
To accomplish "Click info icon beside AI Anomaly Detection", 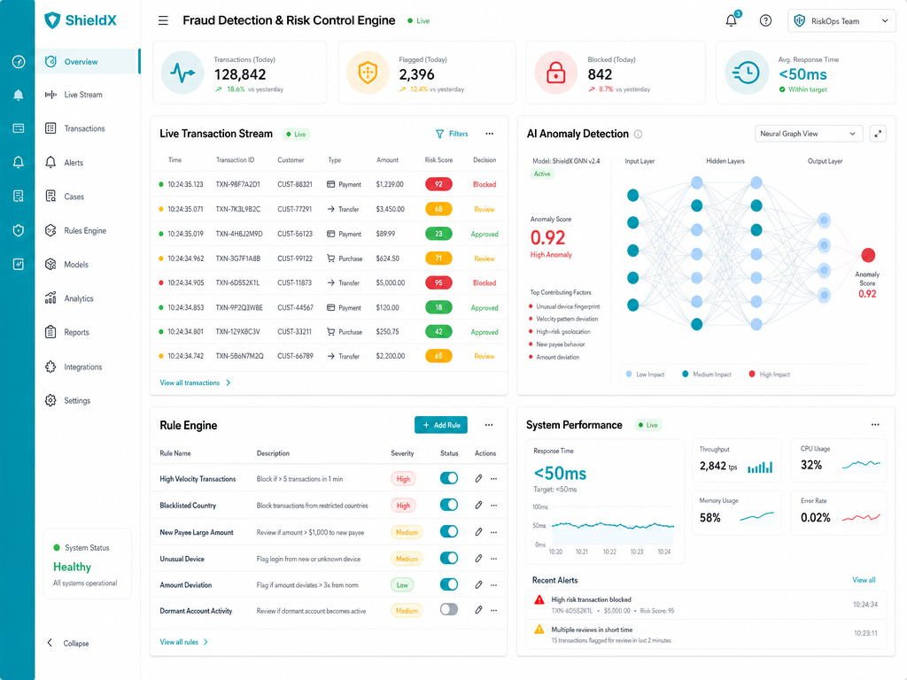I will (638, 135).
